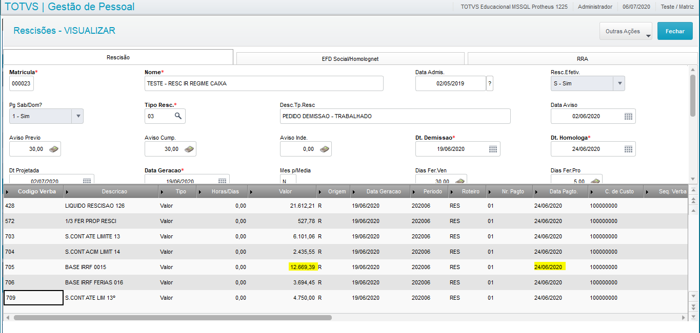Sort by the C. de Custo header

(615, 192)
